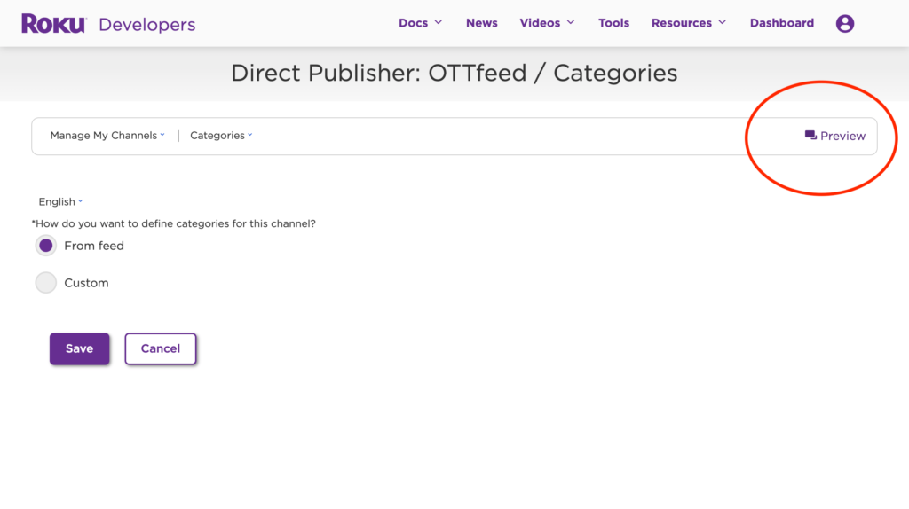This screenshot has height=509, width=909.
Task: Click the Roku logo
Action: [x=53, y=24]
